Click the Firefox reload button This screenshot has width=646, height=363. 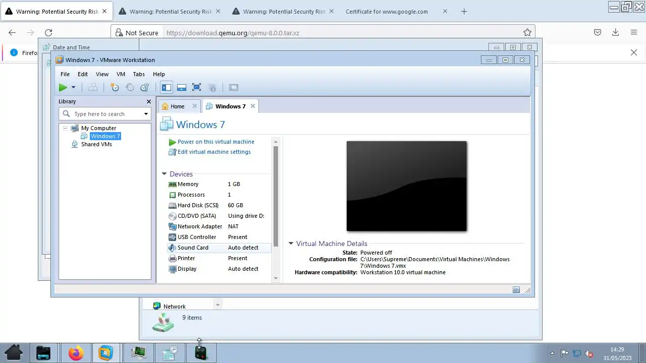pos(48,33)
